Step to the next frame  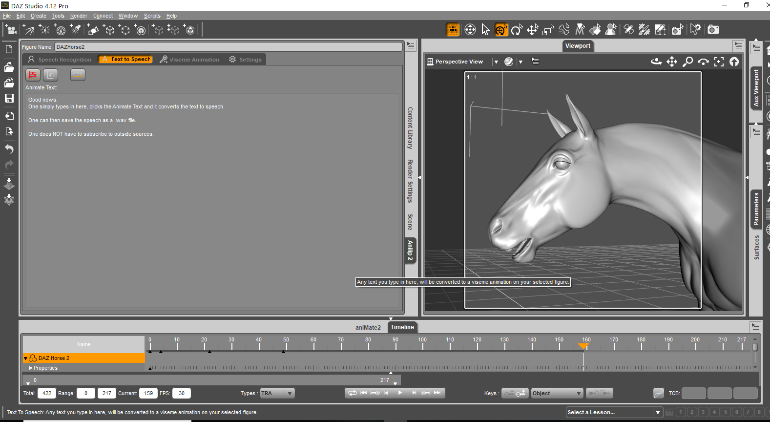(414, 393)
